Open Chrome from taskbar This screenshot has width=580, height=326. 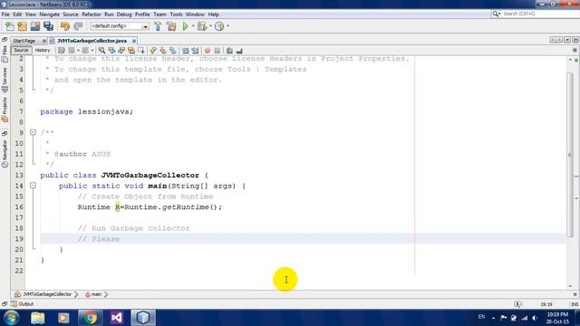(x=91, y=318)
